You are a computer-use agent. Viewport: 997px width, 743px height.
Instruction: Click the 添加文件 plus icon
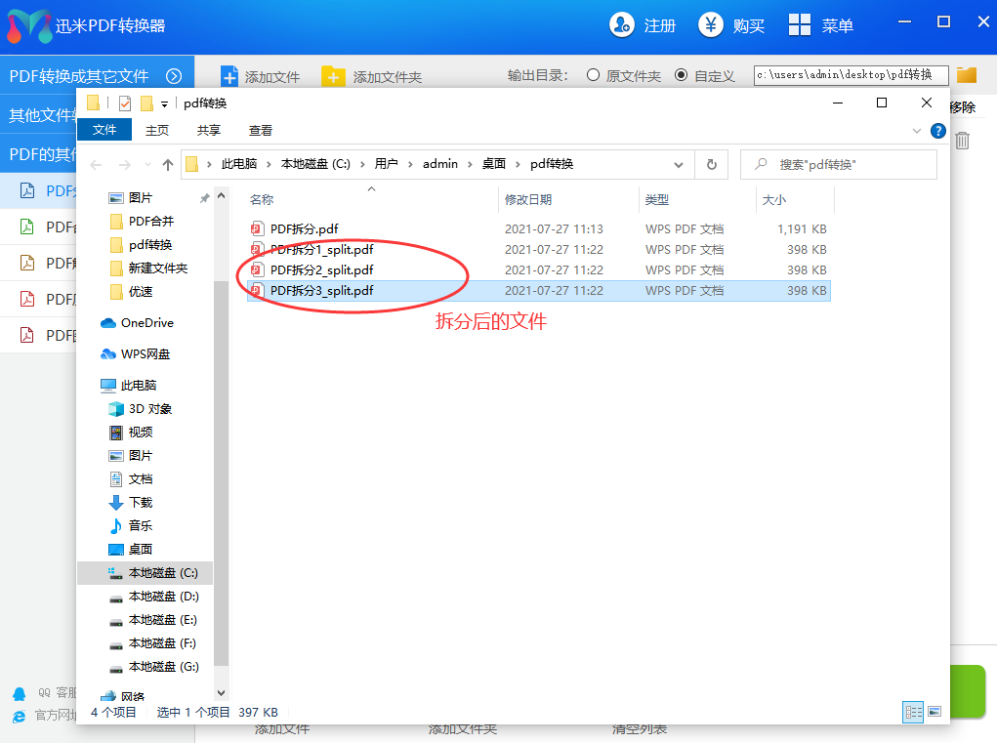(229, 76)
